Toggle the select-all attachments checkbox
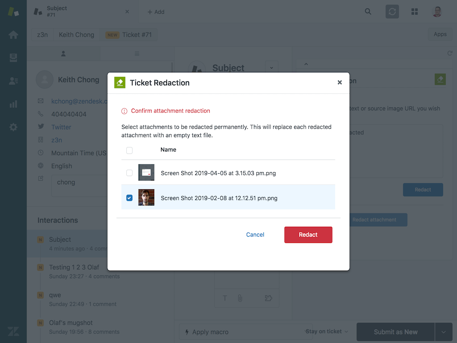 click(129, 151)
